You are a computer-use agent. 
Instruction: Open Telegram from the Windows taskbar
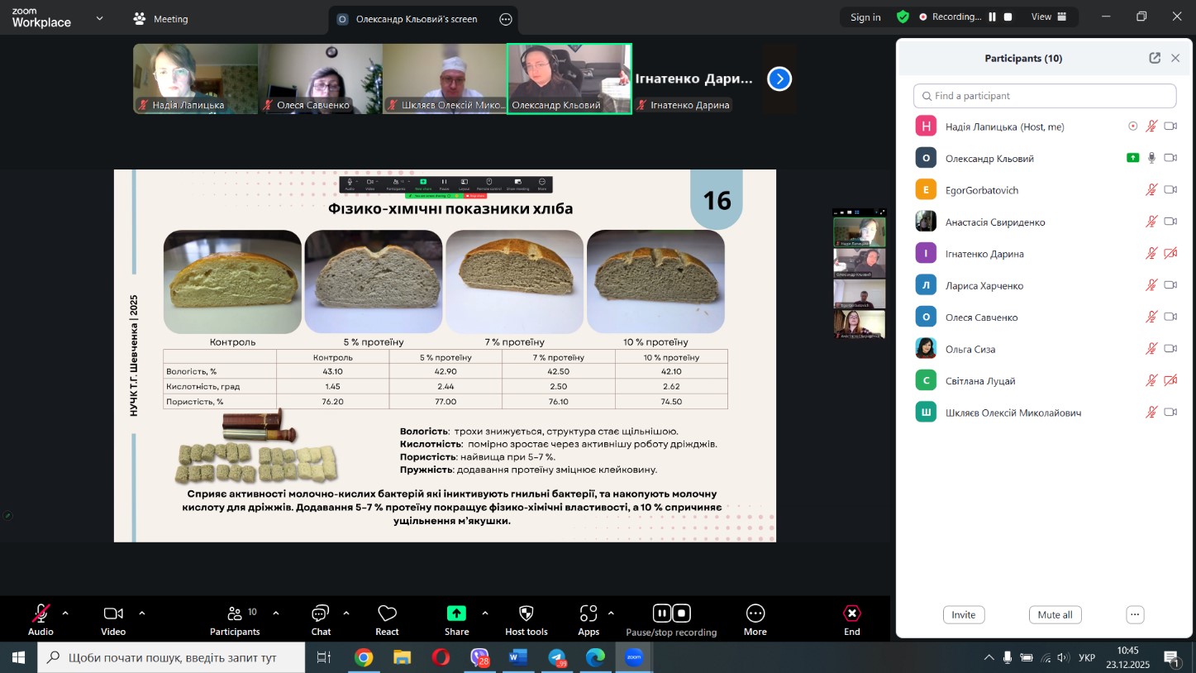[557, 658]
